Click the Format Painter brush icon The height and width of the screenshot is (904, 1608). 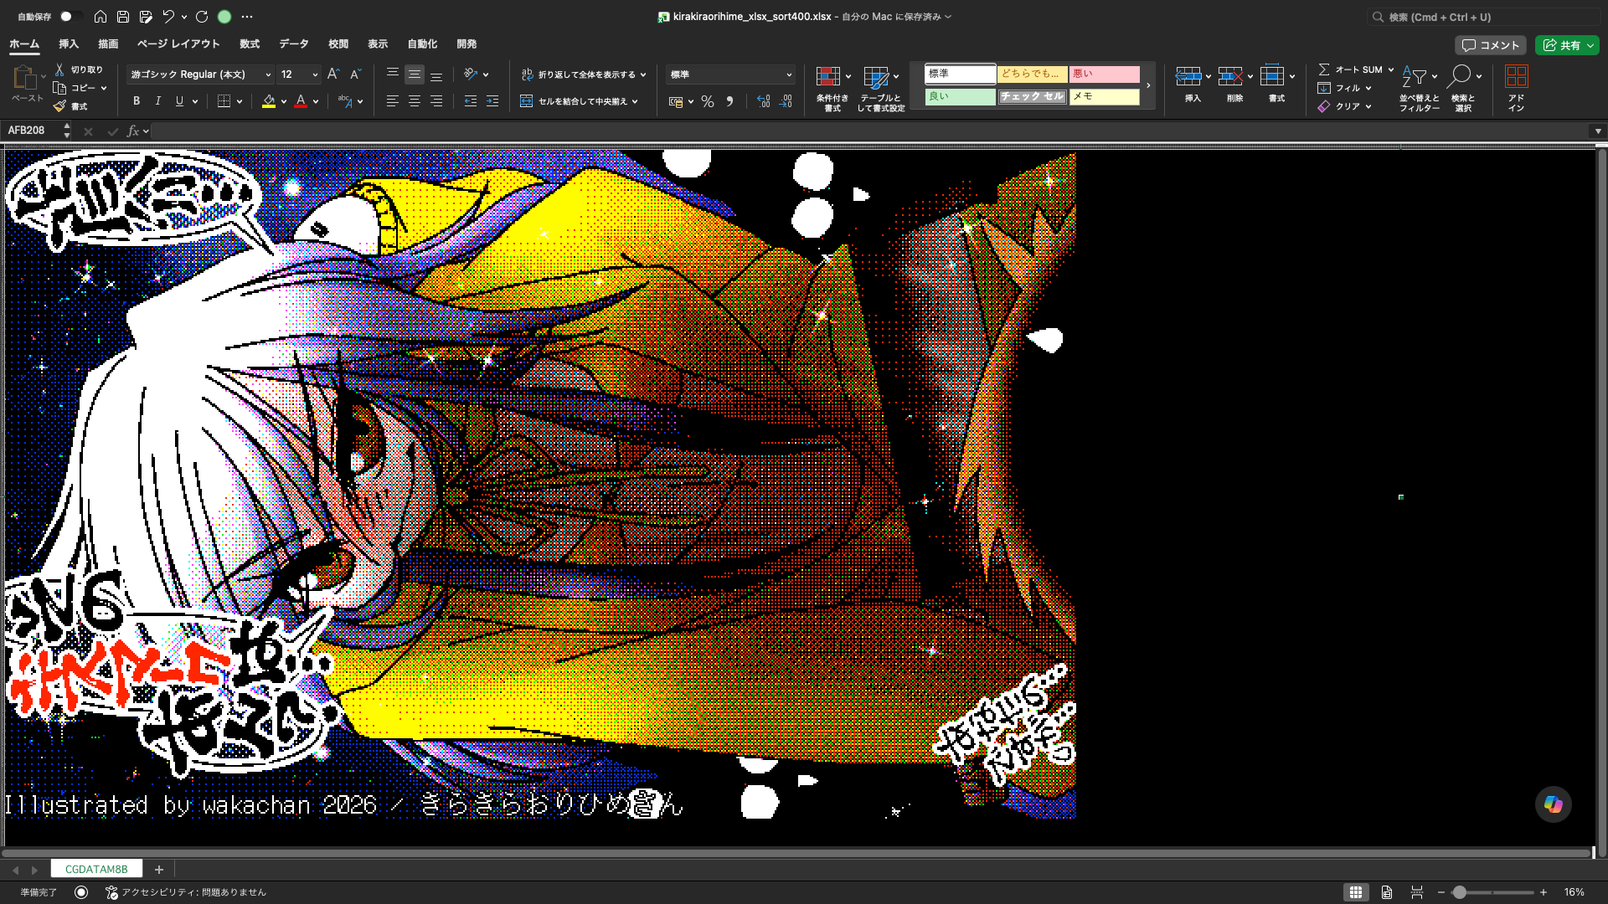click(59, 106)
